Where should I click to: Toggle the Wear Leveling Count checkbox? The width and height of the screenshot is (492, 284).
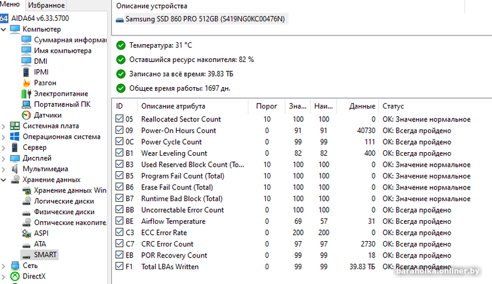(x=120, y=153)
